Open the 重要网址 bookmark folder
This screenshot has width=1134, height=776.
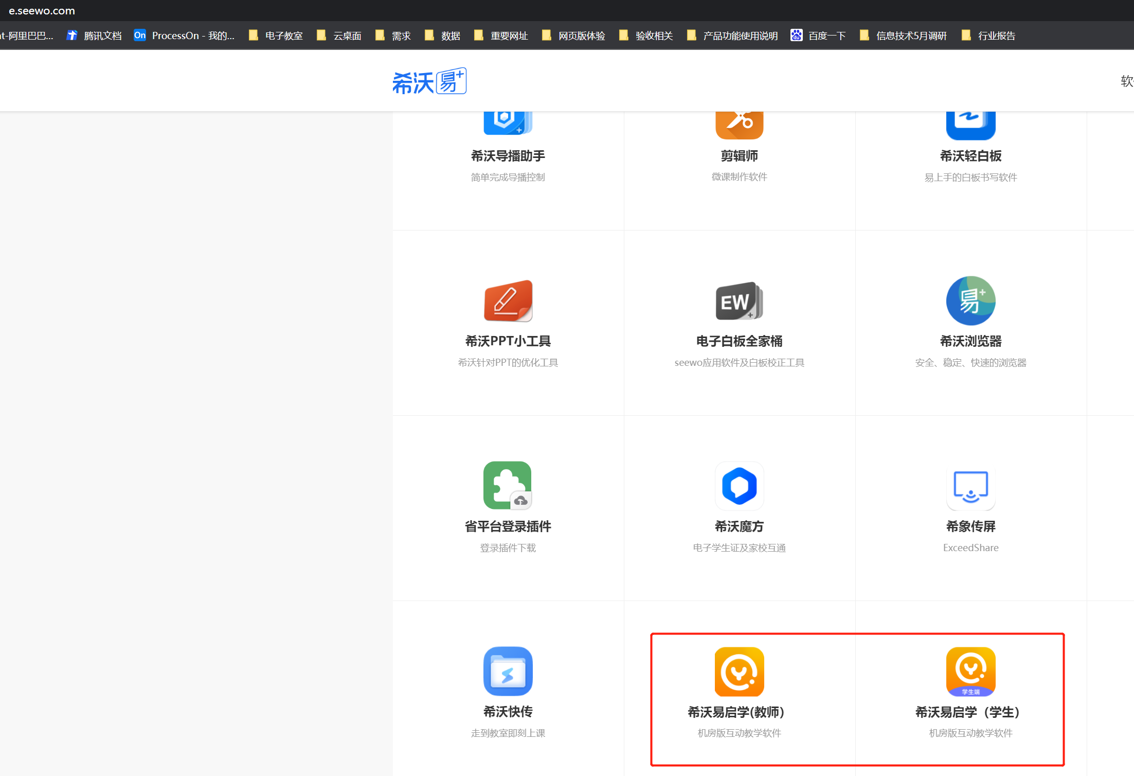pos(501,36)
